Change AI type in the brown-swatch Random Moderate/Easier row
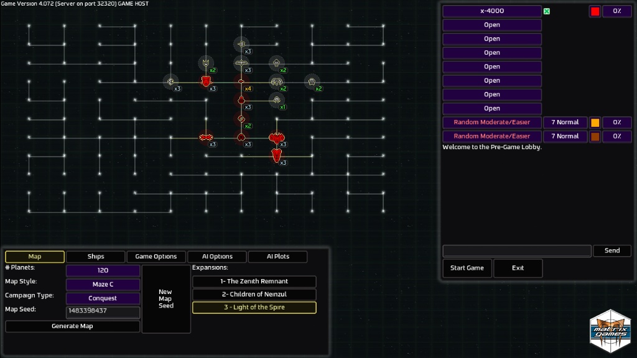The image size is (637, 358). [492, 136]
